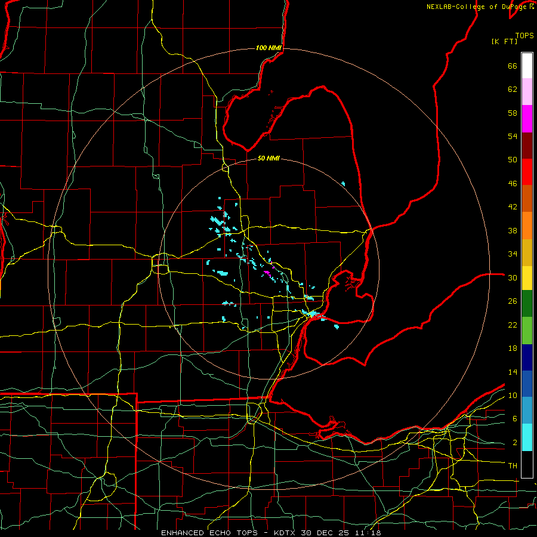Click the "[K FT]" units label
537x537 pixels.
click(504, 42)
